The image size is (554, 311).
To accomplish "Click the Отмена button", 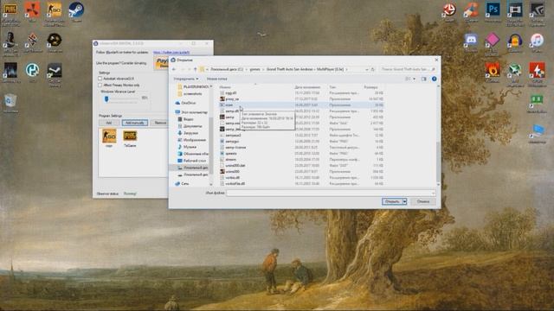I will [423, 201].
